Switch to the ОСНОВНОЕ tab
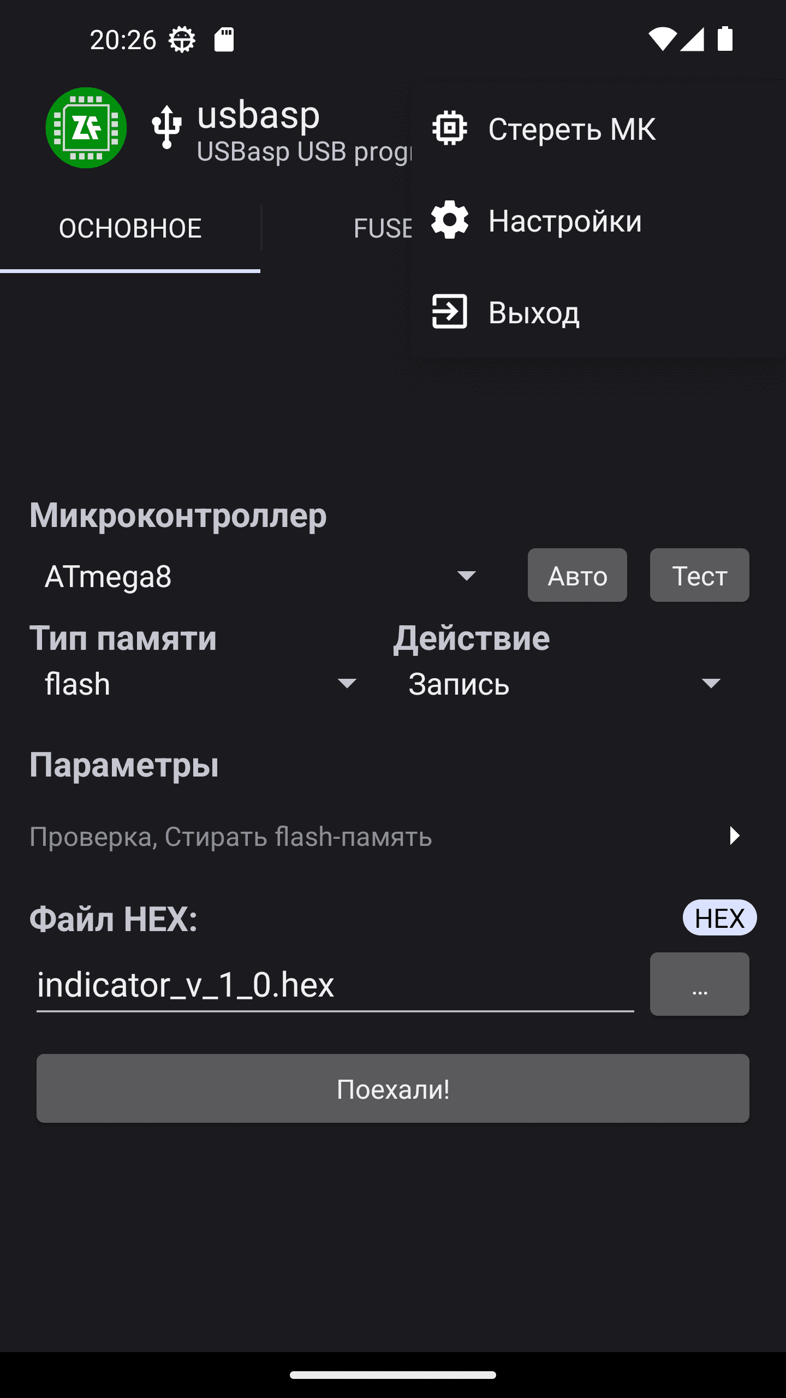This screenshot has height=1398, width=786. pos(130,228)
